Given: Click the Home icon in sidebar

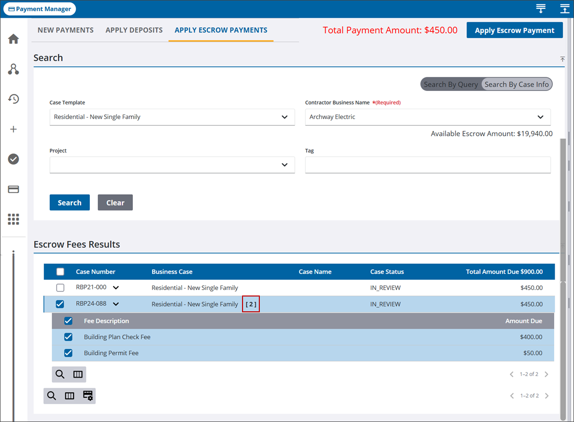Looking at the screenshot, I should 13,39.
